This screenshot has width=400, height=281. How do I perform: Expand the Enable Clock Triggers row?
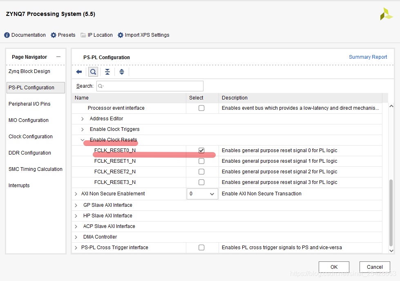[x=83, y=130]
